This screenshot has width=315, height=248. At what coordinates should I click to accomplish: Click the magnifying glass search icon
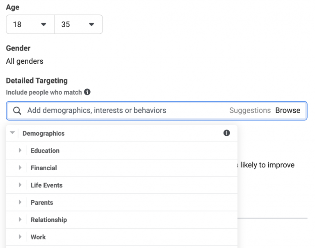(17, 111)
